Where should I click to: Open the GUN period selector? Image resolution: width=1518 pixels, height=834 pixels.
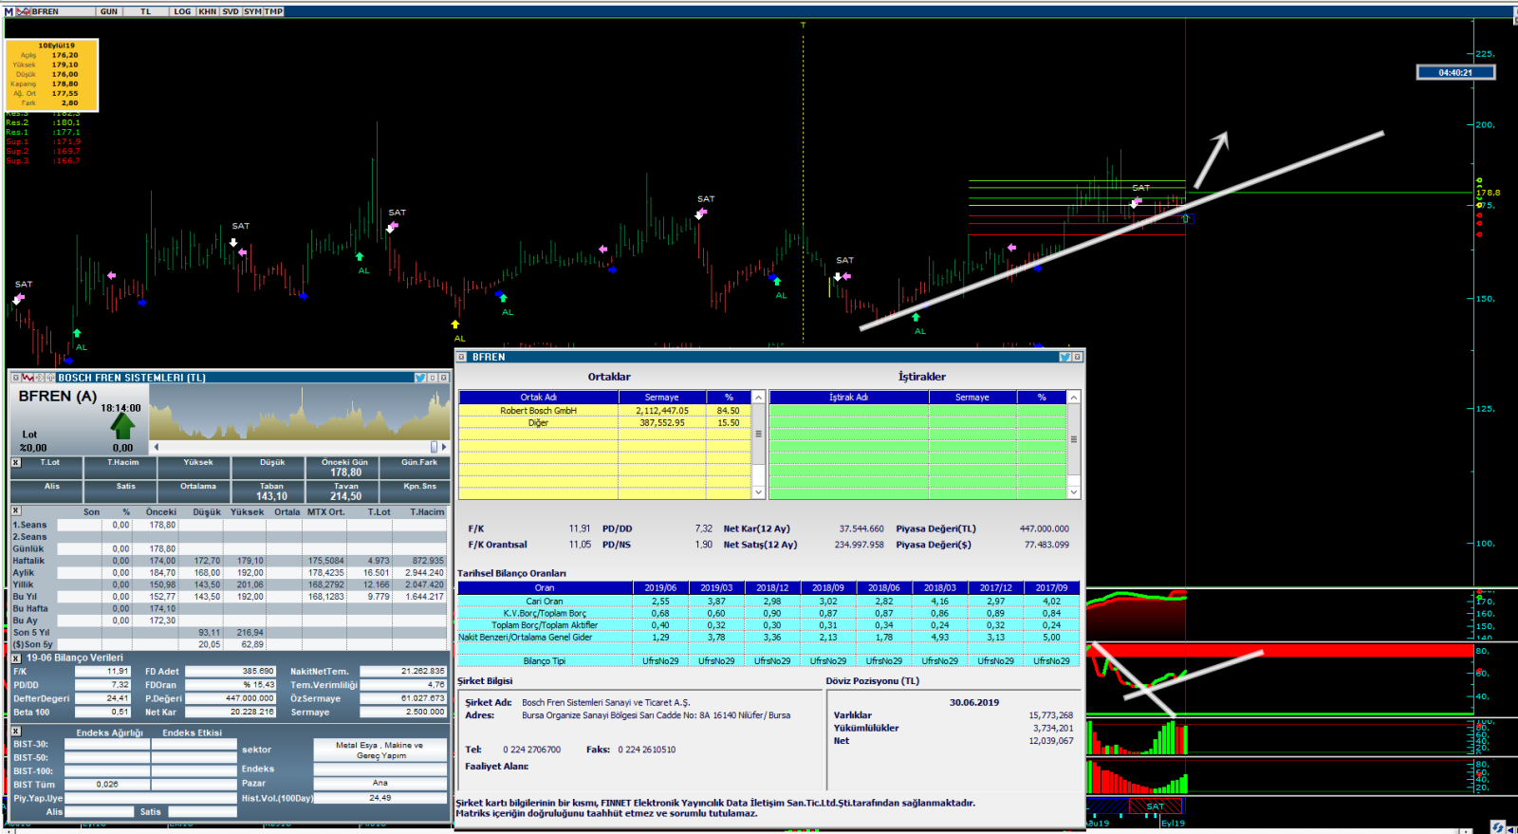[109, 11]
